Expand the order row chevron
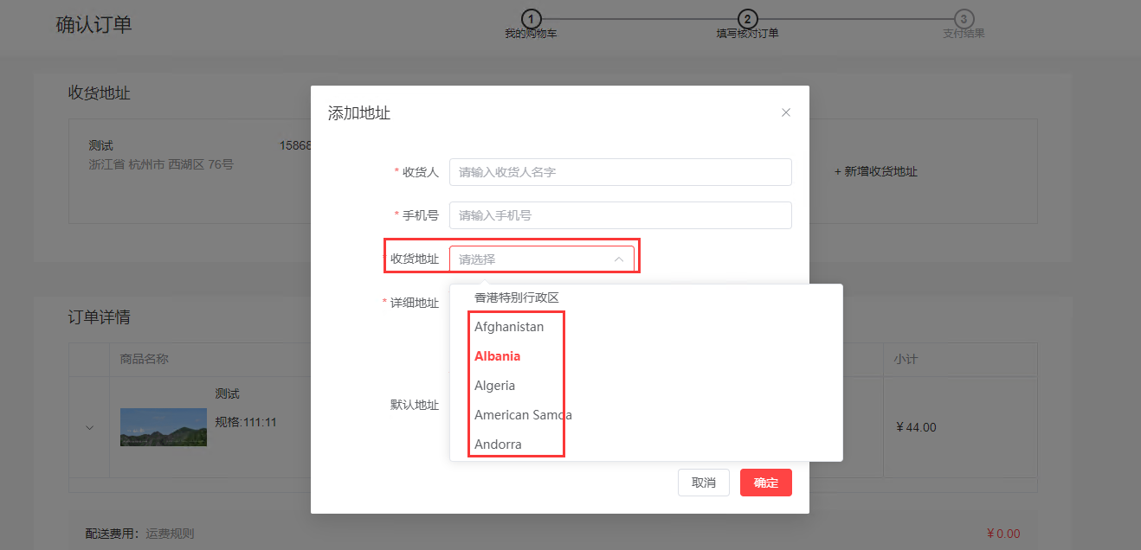1141x550 pixels. coord(89,426)
